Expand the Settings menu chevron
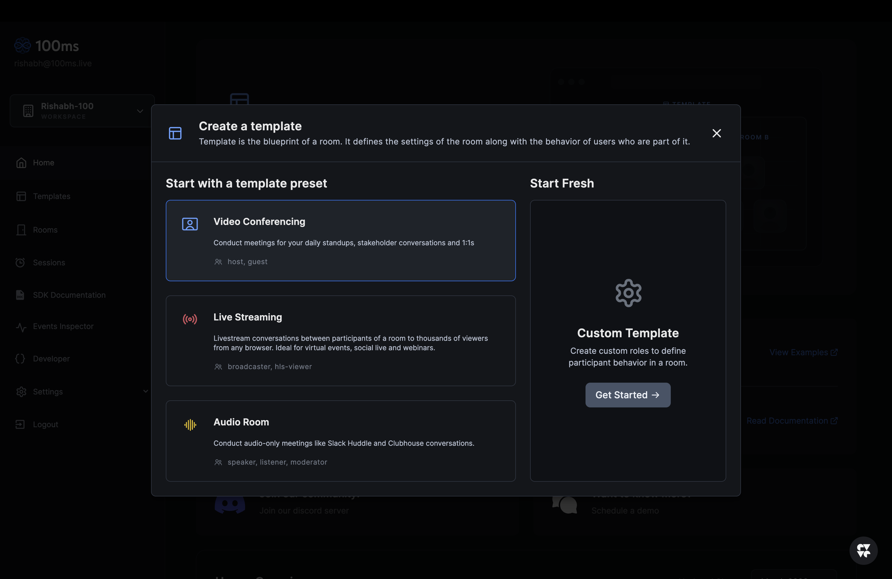Screen dimensions: 892x579 145,392
